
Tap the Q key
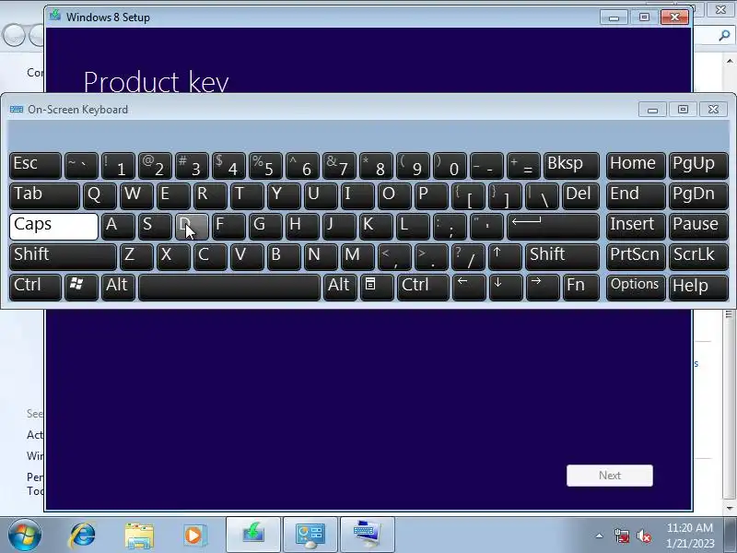[x=99, y=196]
